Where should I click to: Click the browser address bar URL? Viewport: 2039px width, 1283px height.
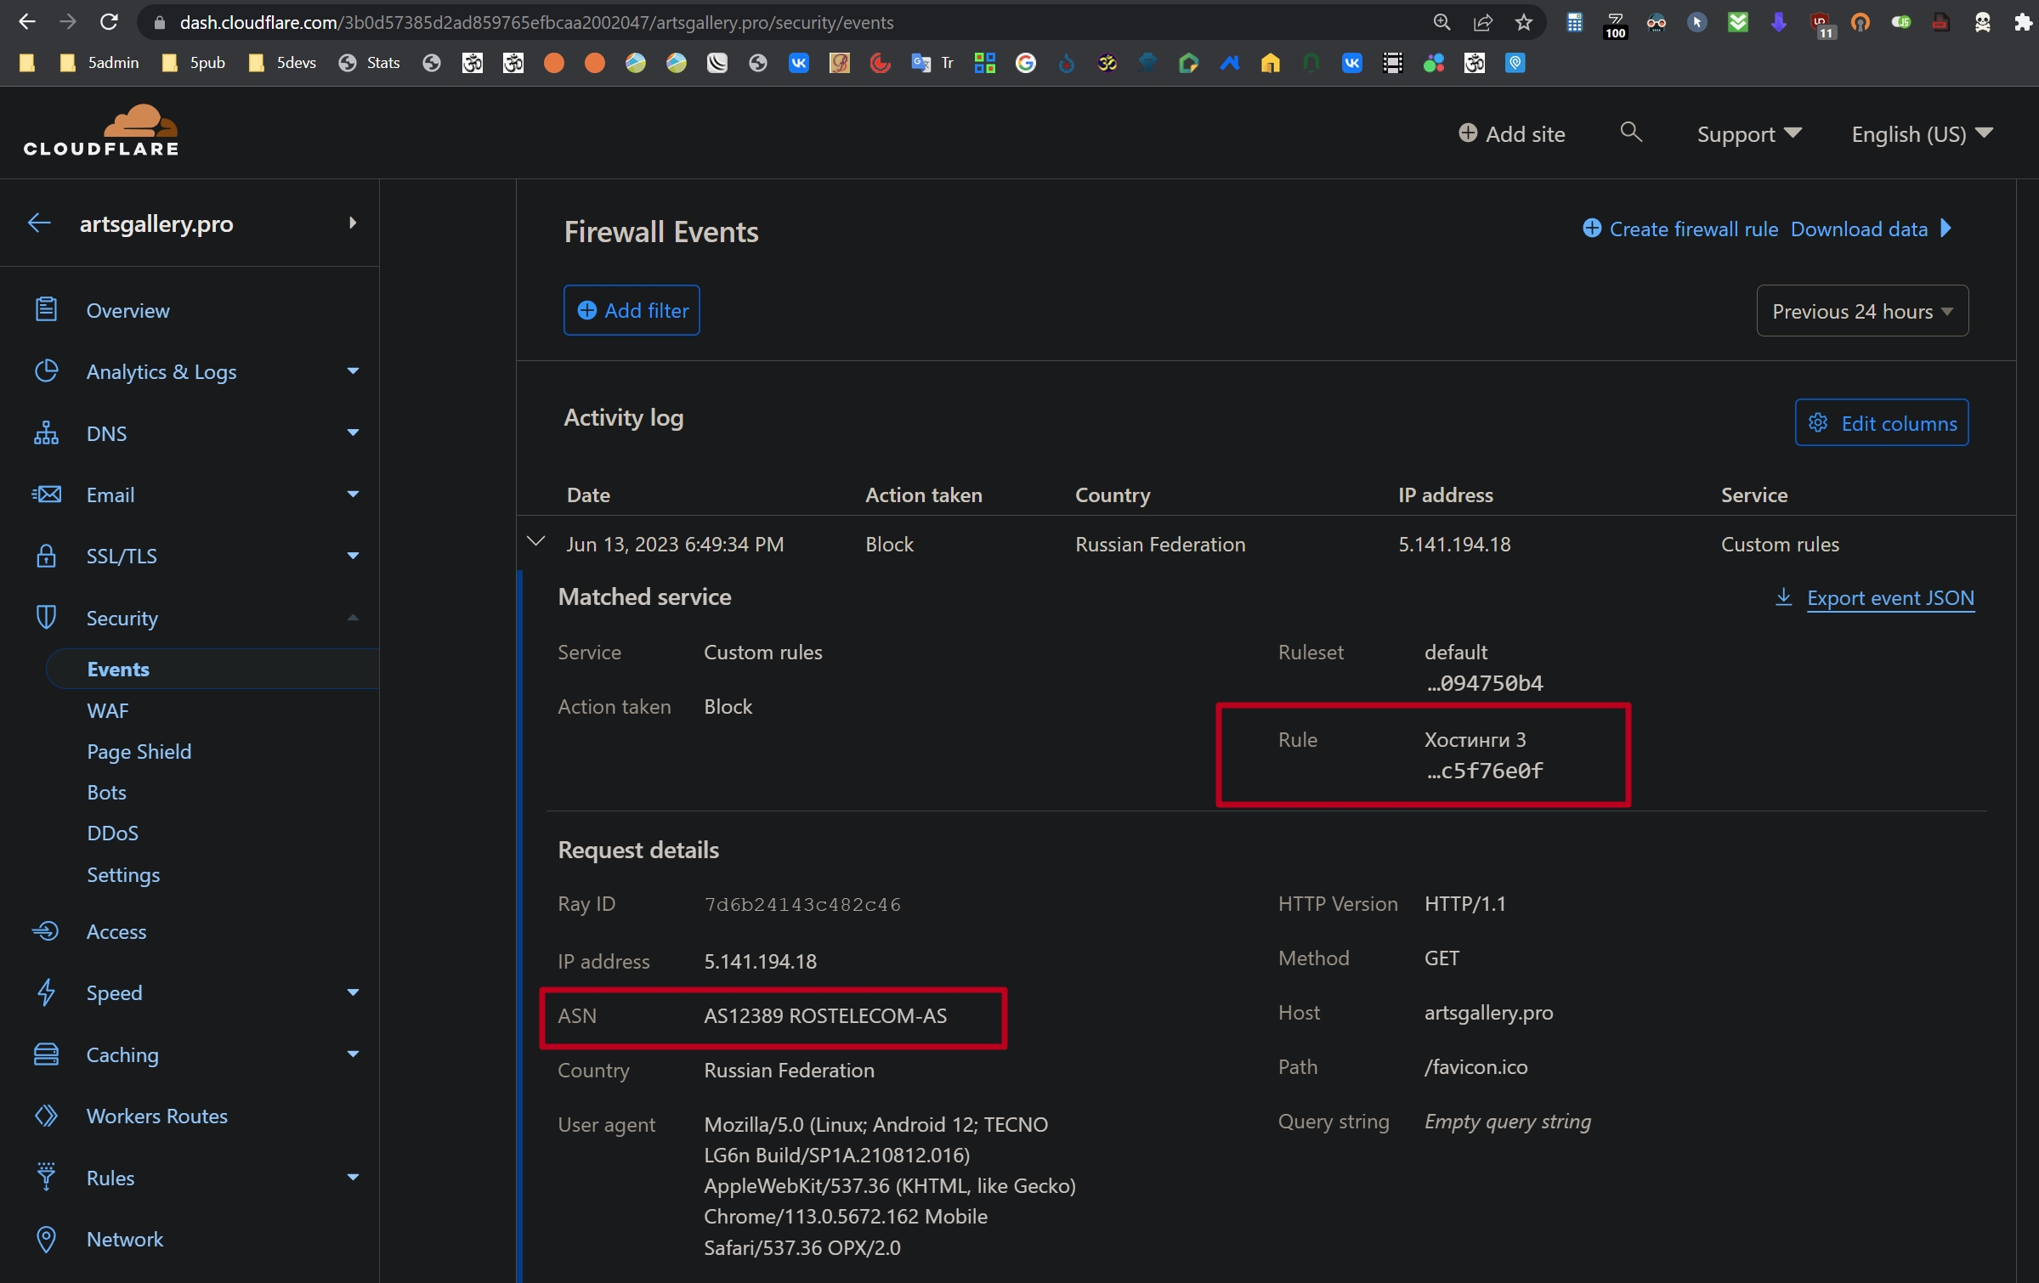point(536,22)
